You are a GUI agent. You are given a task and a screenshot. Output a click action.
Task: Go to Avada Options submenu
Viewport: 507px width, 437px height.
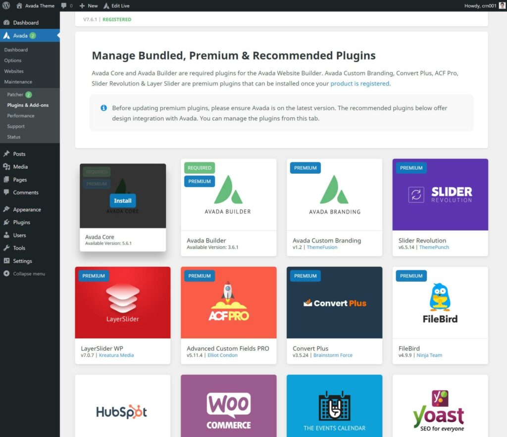click(12, 60)
